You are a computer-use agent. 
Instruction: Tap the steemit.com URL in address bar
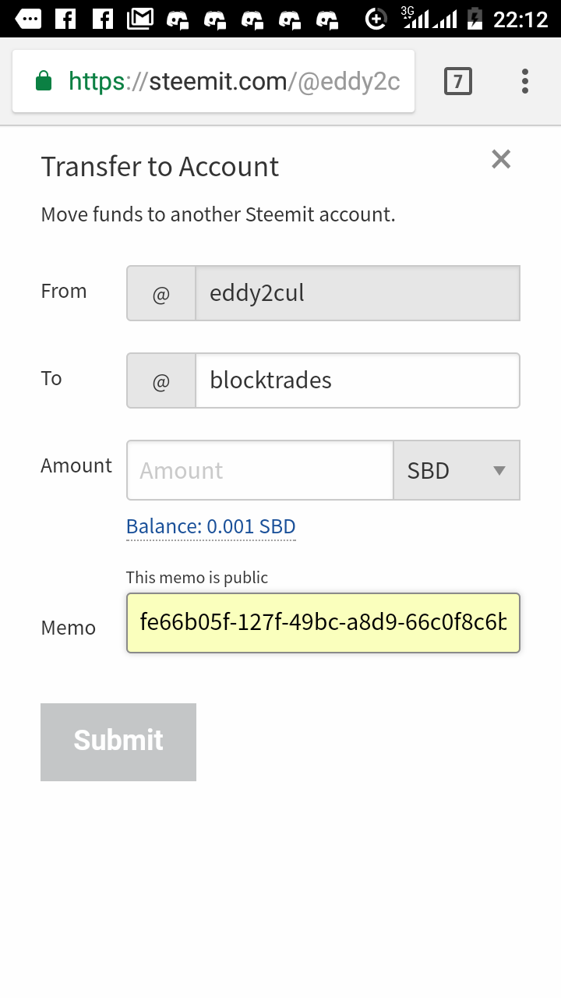[234, 81]
